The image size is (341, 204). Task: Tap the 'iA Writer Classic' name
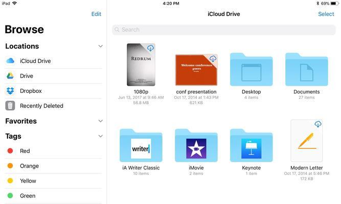141,168
